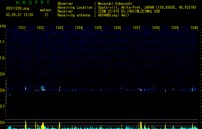Click the 1332 time marker
Screen dimensions: 202x129
pyautogui.click(x=40, y=28)
